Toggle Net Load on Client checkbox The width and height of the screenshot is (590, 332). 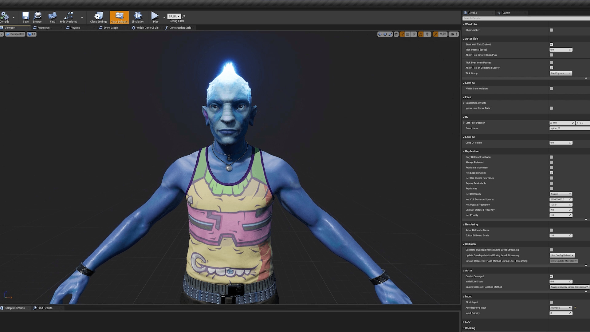pos(551,173)
